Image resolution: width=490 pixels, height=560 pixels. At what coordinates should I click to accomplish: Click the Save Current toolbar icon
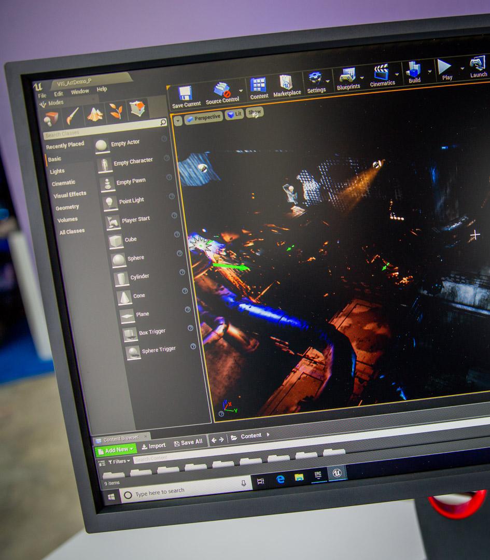(x=185, y=94)
